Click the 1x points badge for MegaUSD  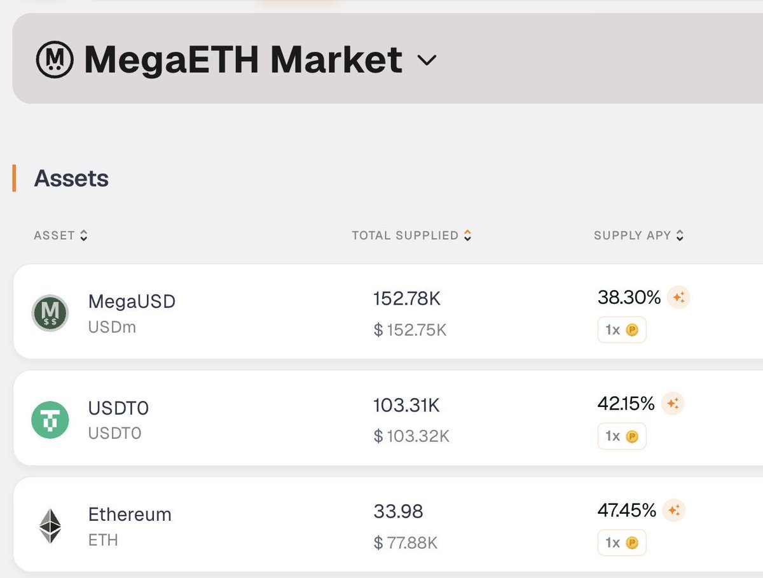point(622,330)
